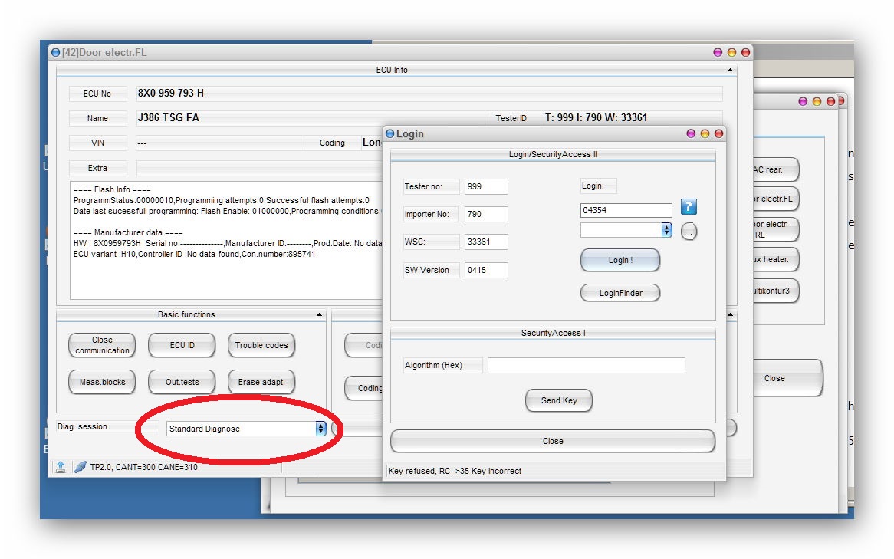The height and width of the screenshot is (559, 894).
Task: Select ultikontur3 unit in background window
Action: [x=775, y=291]
